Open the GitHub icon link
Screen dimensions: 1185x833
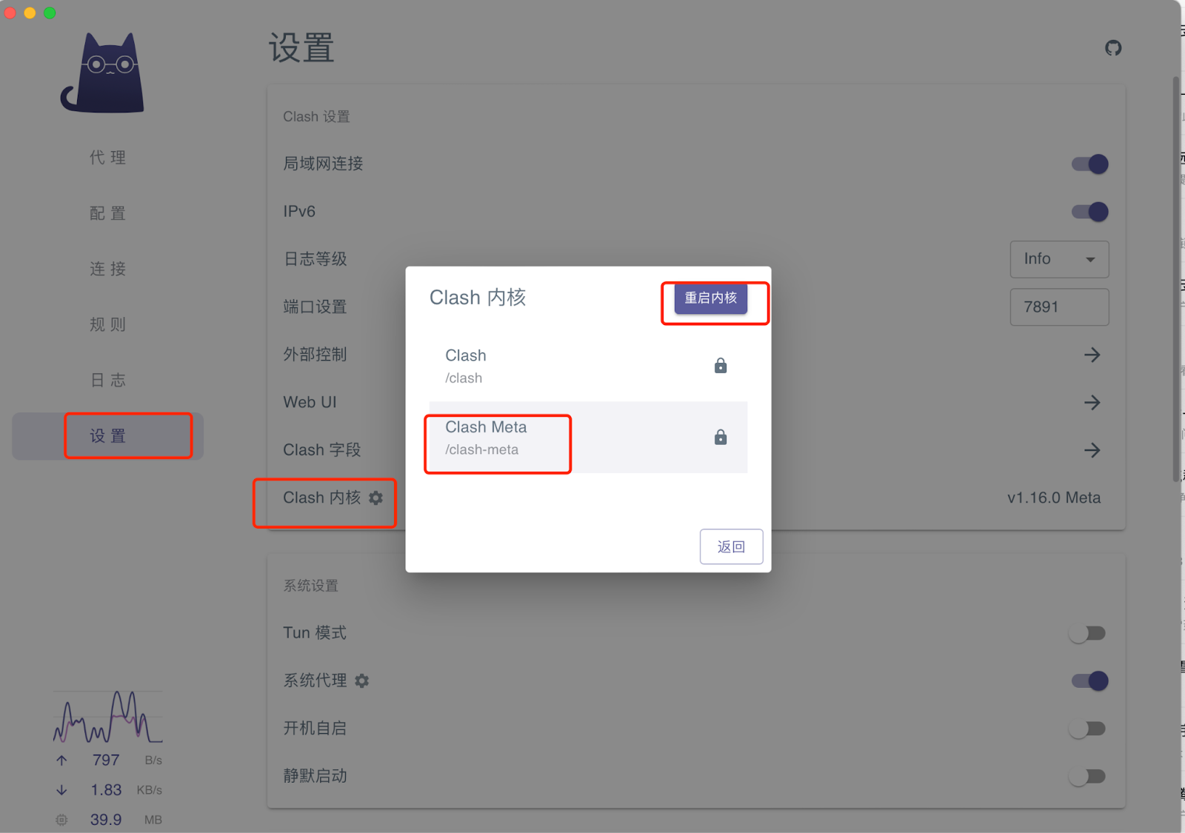pyautogui.click(x=1113, y=48)
